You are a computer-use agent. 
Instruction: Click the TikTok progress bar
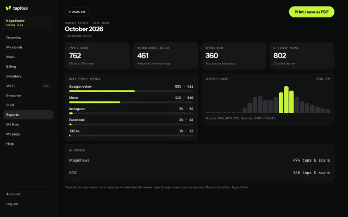point(131,136)
